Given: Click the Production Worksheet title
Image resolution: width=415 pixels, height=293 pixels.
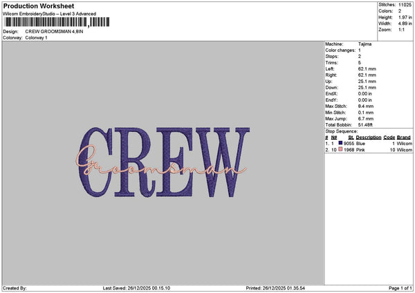Looking at the screenshot, I should [x=39, y=6].
